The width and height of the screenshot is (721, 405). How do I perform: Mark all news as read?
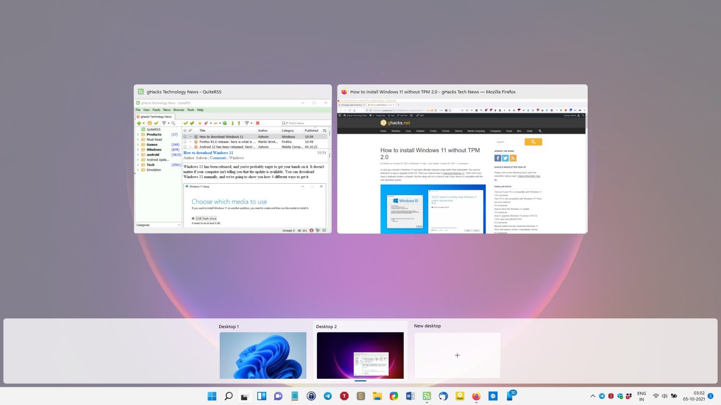pos(192,123)
